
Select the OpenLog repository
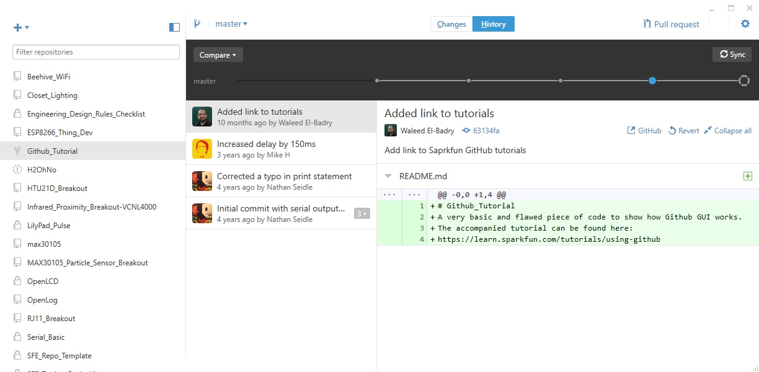[93, 300]
